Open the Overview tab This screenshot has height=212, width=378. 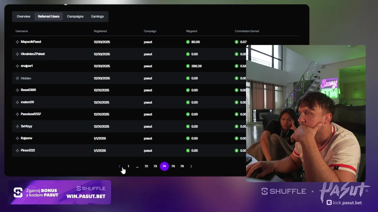(23, 16)
